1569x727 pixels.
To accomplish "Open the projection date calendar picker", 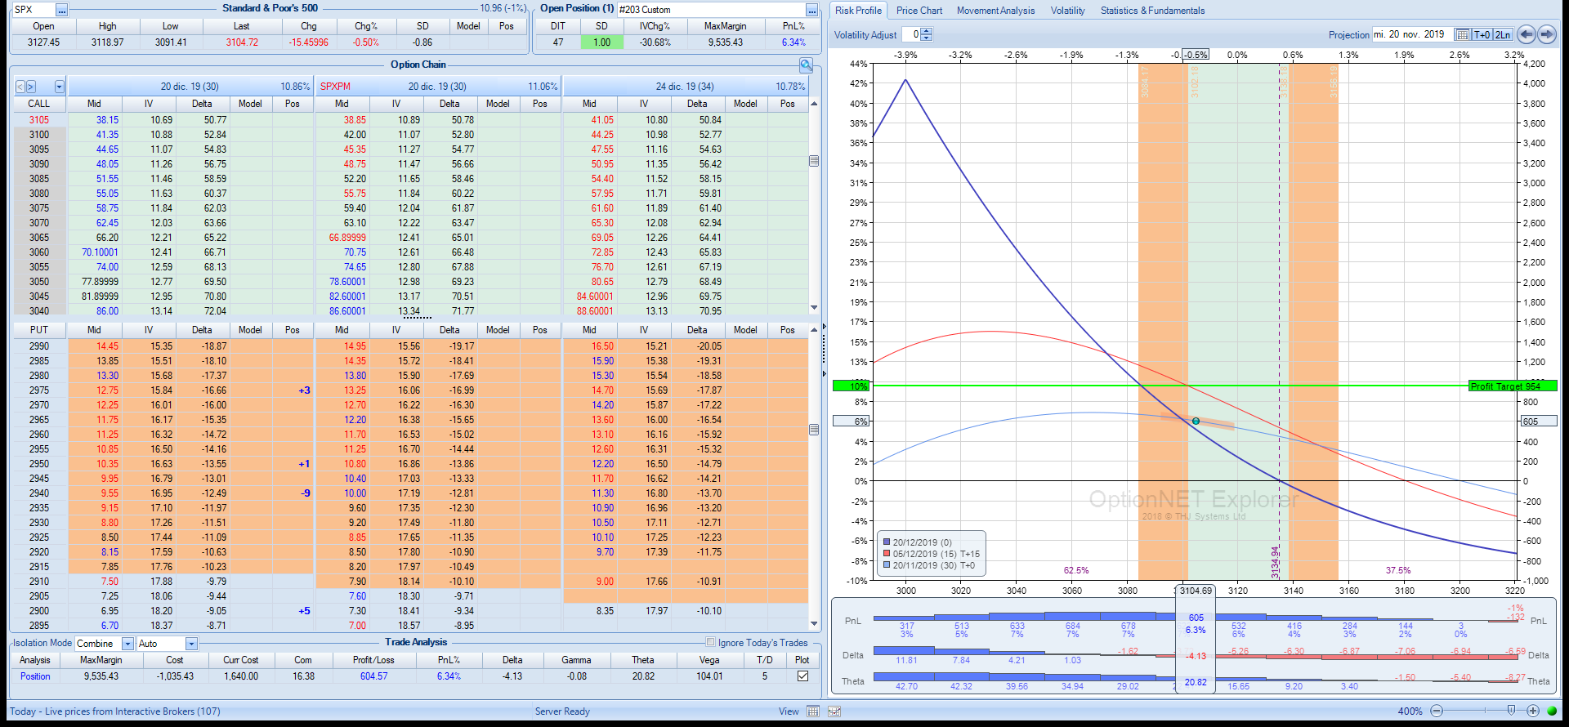I will tap(1463, 34).
